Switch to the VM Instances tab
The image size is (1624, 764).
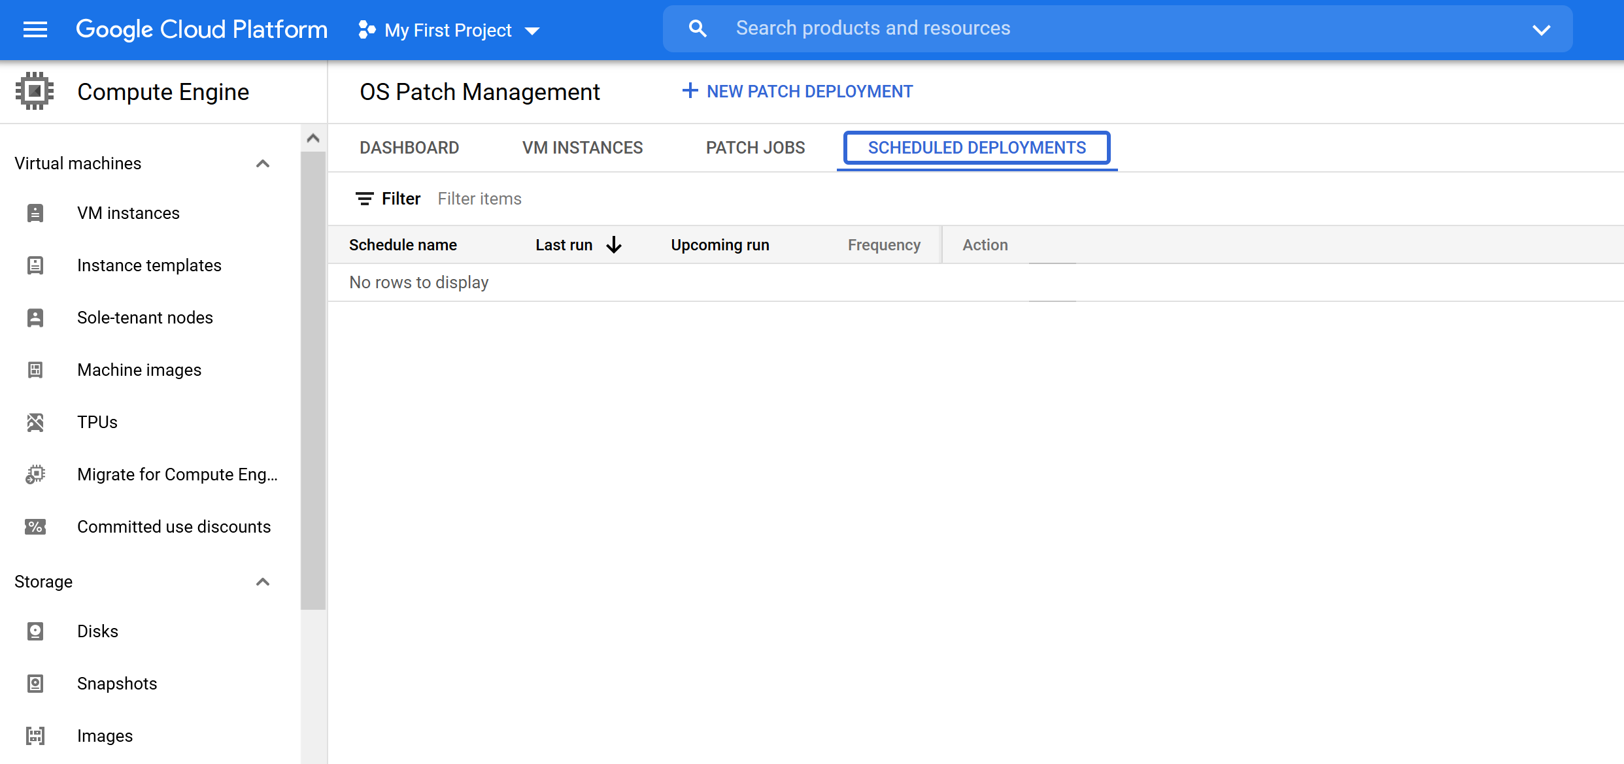(x=583, y=148)
